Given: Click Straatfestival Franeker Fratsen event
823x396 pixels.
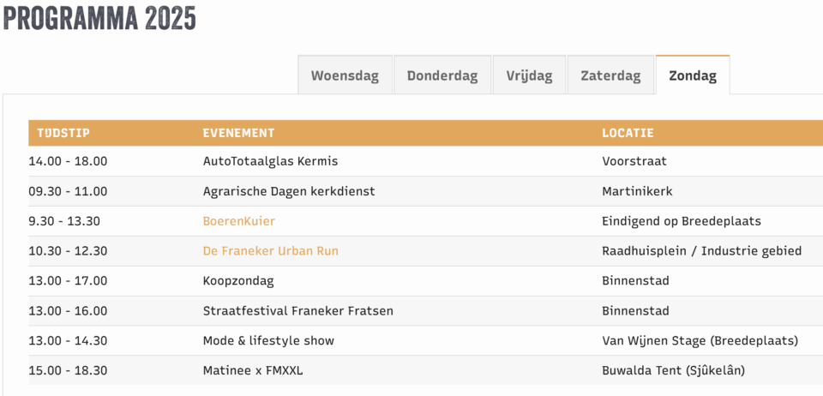Looking at the screenshot, I should pos(297,311).
